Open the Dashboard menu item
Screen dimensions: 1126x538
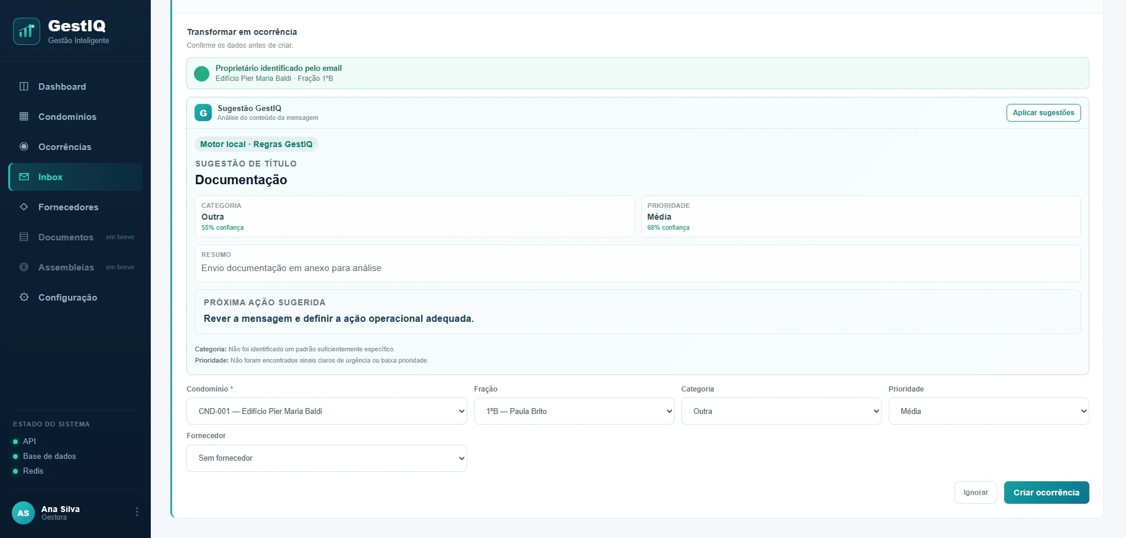pyautogui.click(x=76, y=86)
